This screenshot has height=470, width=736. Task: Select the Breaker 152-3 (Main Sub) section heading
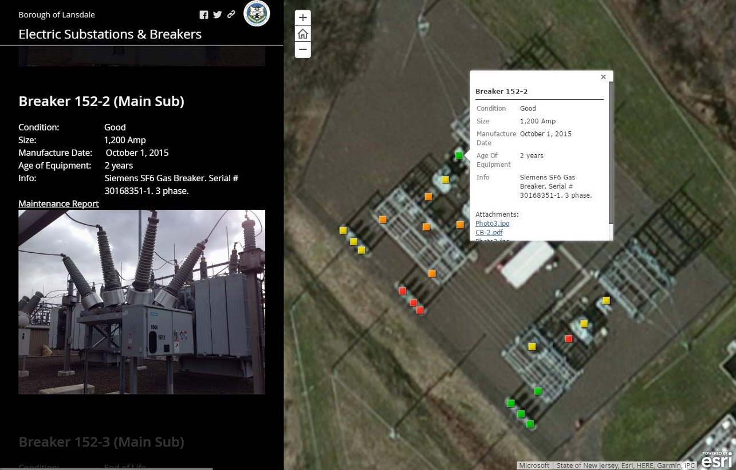coord(101,442)
